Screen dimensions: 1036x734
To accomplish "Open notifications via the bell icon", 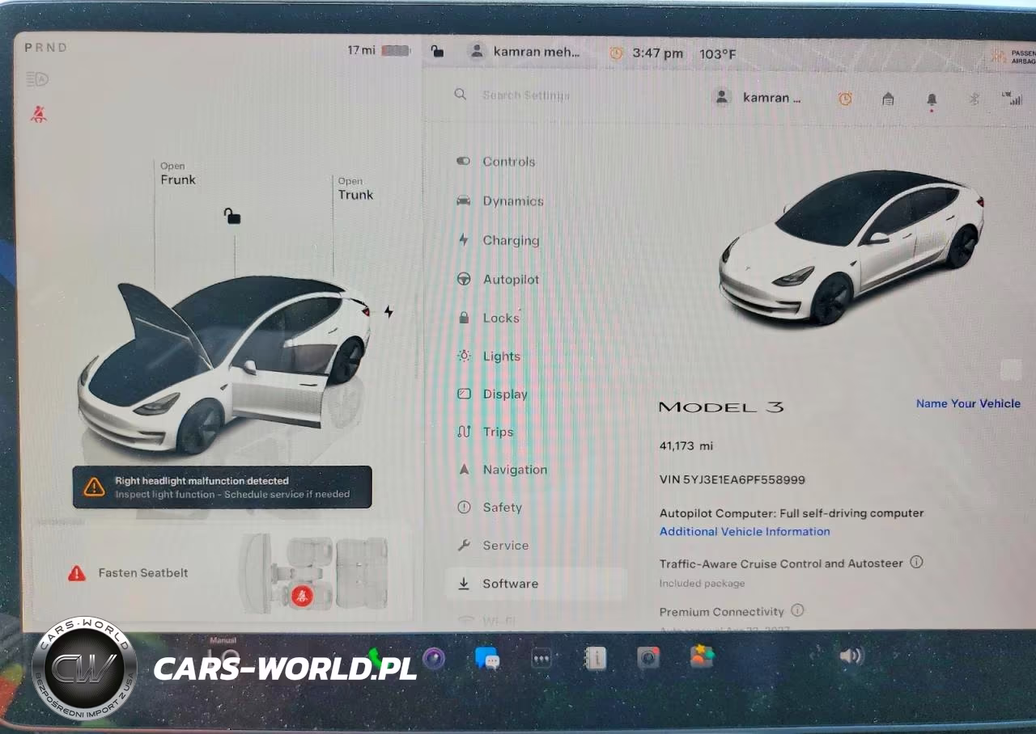I will point(932,100).
